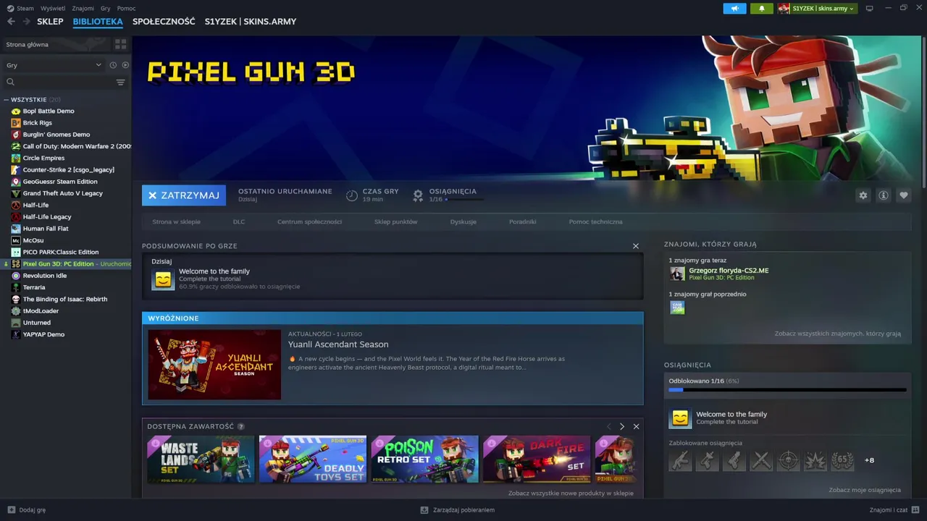Go to SPOŁECZNOŚĆ tab
Viewport: 927px width, 521px height.
(x=164, y=22)
